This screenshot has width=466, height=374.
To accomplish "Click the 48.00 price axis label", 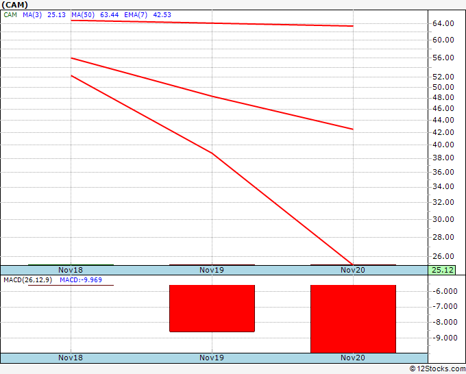I will pos(443,97).
